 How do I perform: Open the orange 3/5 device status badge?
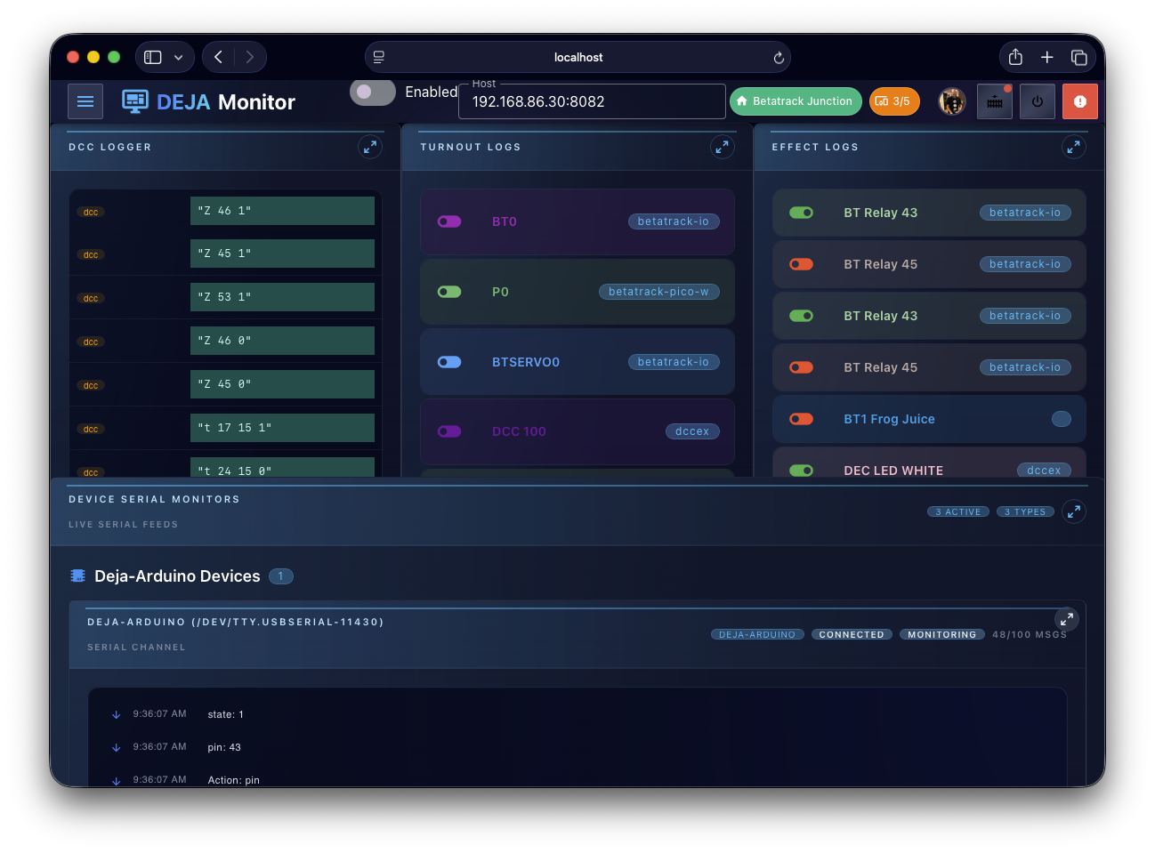[894, 101]
